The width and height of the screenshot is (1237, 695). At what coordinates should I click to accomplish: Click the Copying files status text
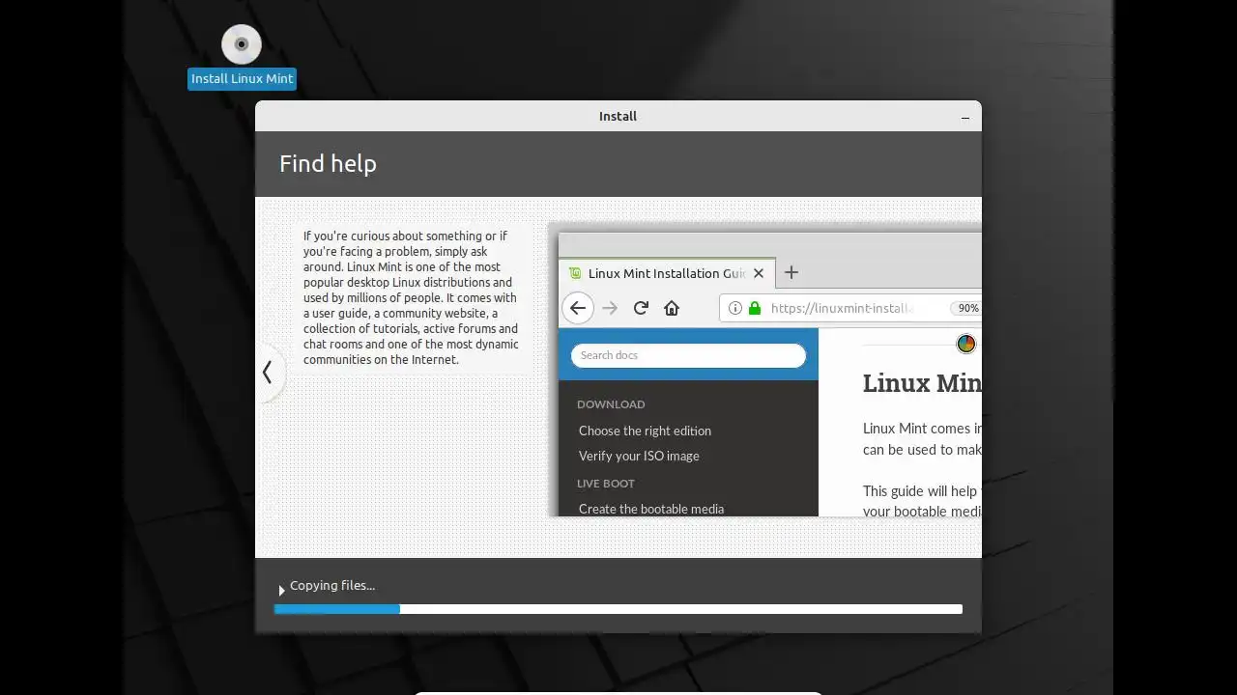(332, 585)
